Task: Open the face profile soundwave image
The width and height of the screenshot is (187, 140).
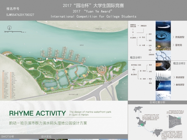Action: [163, 86]
